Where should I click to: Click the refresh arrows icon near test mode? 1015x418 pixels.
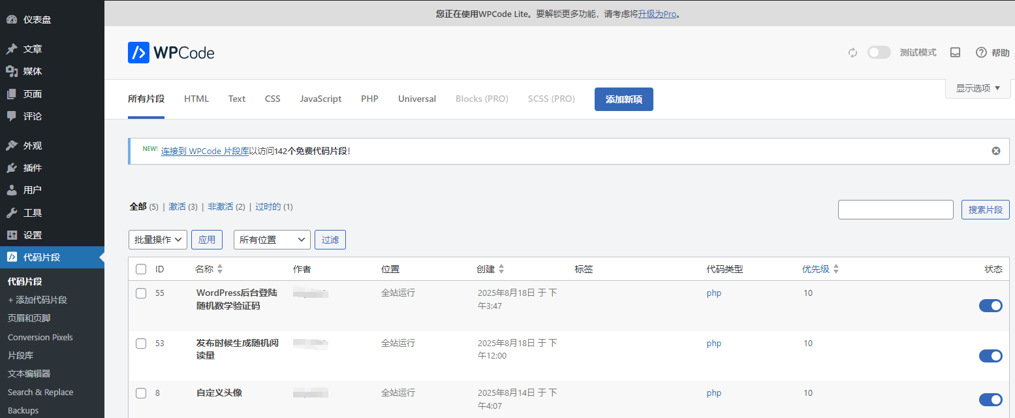point(852,53)
